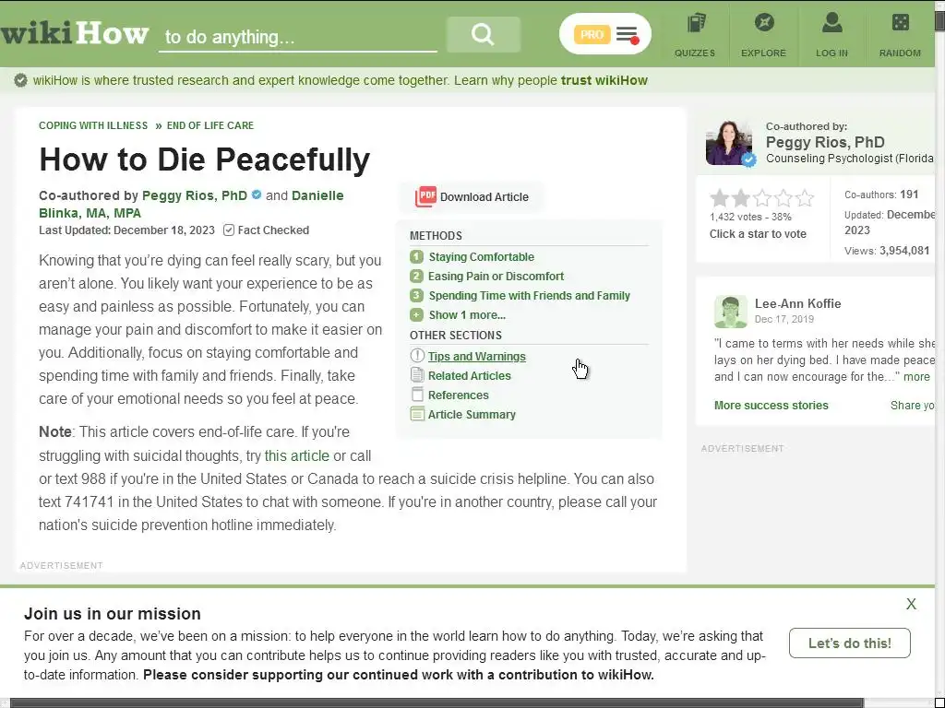Click the search input field
Image resolution: width=945 pixels, height=708 pixels.
pos(298,36)
